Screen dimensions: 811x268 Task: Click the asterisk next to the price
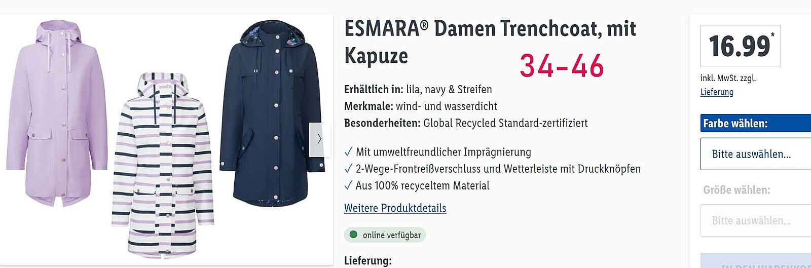(772, 35)
